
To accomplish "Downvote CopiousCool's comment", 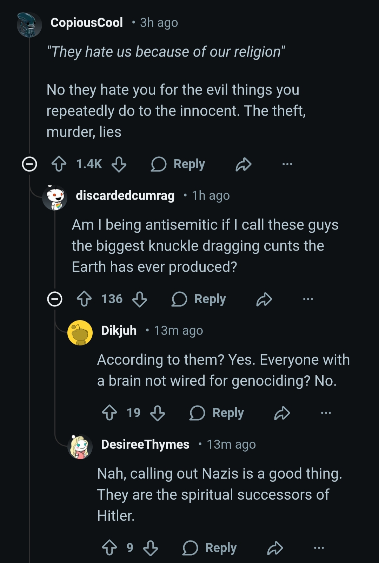I will (119, 164).
